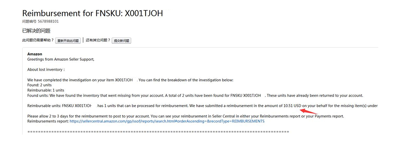Click the equals-sign separator line

point(158,132)
